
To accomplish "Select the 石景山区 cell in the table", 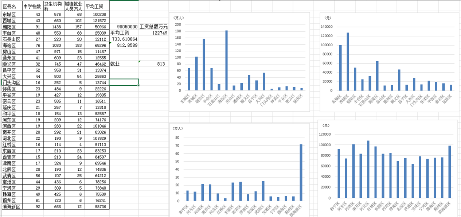I will point(11,39).
